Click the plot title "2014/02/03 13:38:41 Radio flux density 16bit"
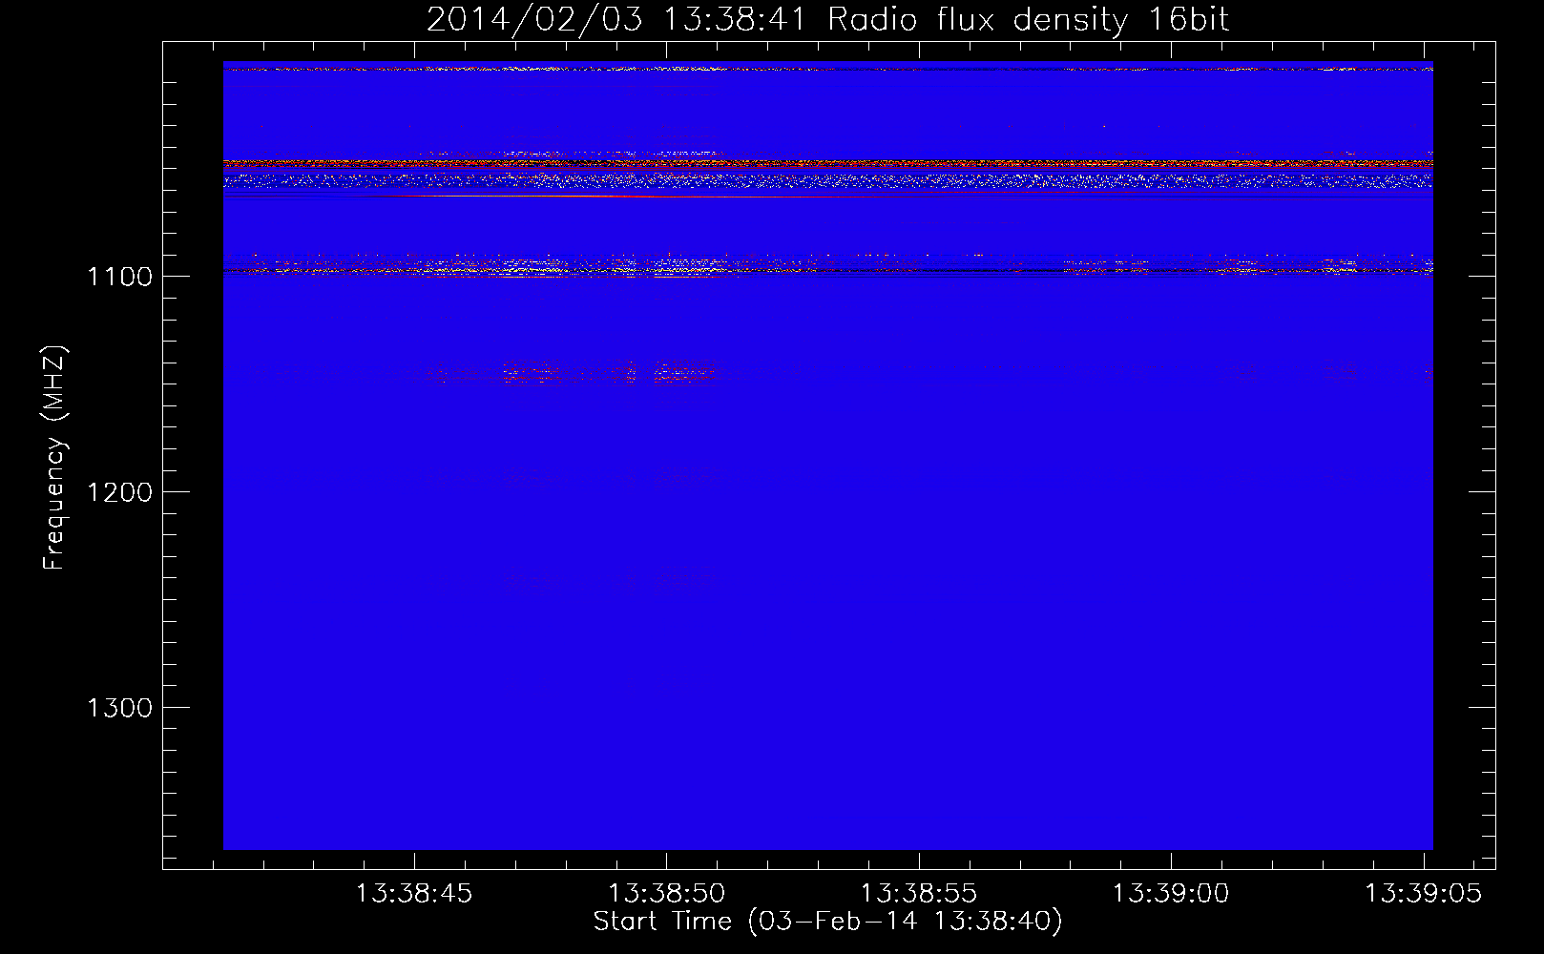The width and height of the screenshot is (1544, 954). pos(827,19)
